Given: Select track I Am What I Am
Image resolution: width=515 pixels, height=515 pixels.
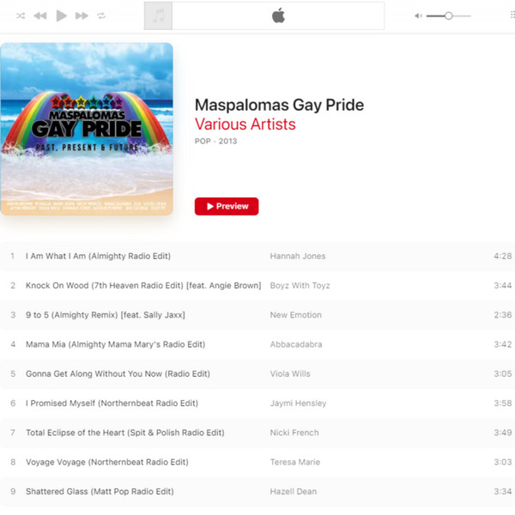Looking at the screenshot, I should coord(257,256).
